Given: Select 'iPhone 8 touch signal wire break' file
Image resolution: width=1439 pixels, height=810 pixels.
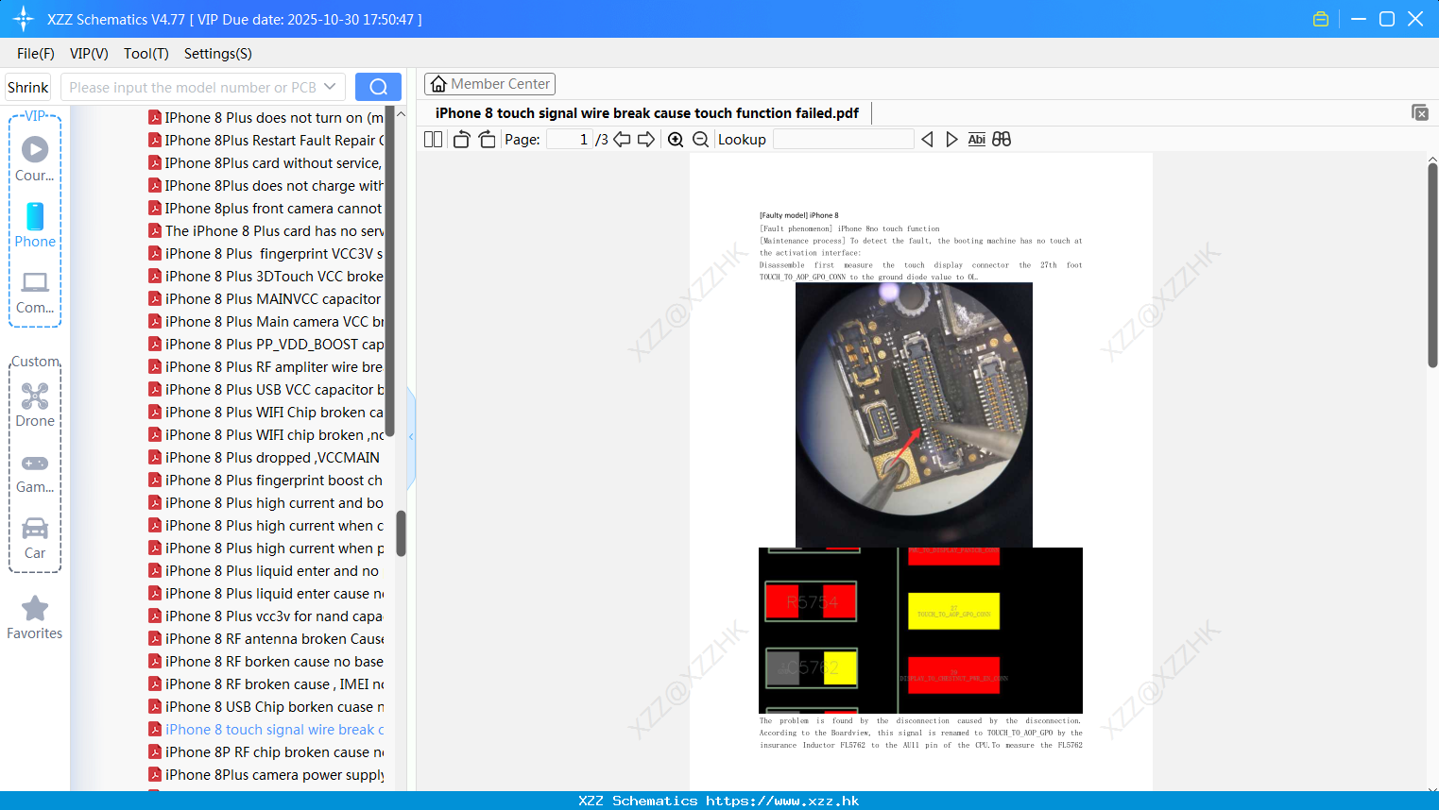Looking at the screenshot, I should pyautogui.click(x=266, y=730).
